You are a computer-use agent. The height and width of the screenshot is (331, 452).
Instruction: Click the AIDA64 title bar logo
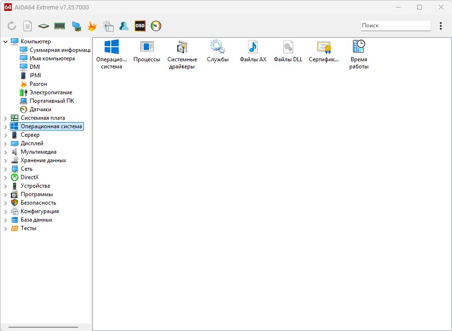(x=8, y=7)
